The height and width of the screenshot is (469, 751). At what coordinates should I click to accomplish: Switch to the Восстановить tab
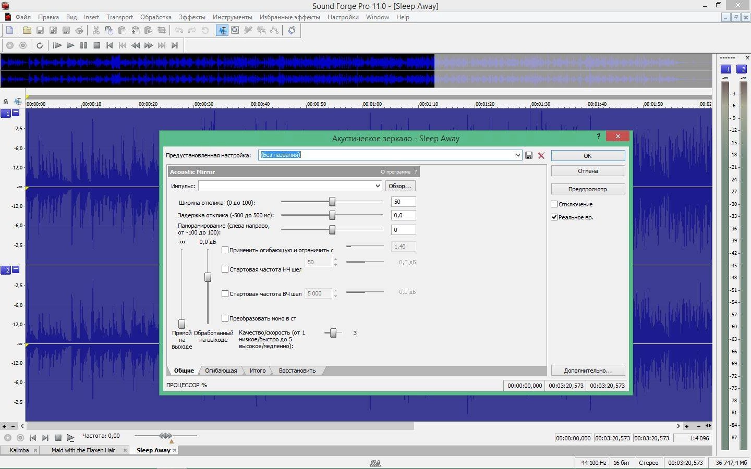(297, 371)
